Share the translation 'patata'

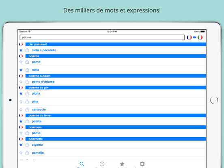(x=27, y=121)
